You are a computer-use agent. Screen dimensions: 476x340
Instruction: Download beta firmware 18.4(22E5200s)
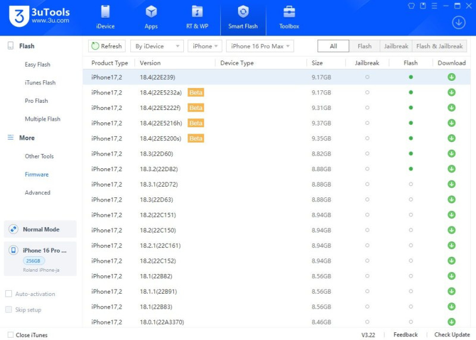pyautogui.click(x=452, y=138)
